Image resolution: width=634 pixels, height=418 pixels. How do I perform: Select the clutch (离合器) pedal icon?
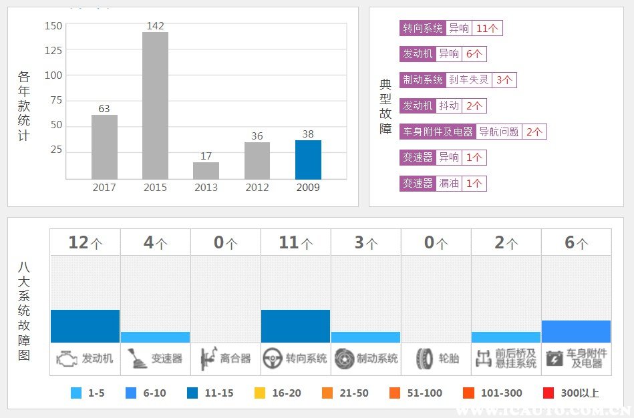pyautogui.click(x=206, y=359)
